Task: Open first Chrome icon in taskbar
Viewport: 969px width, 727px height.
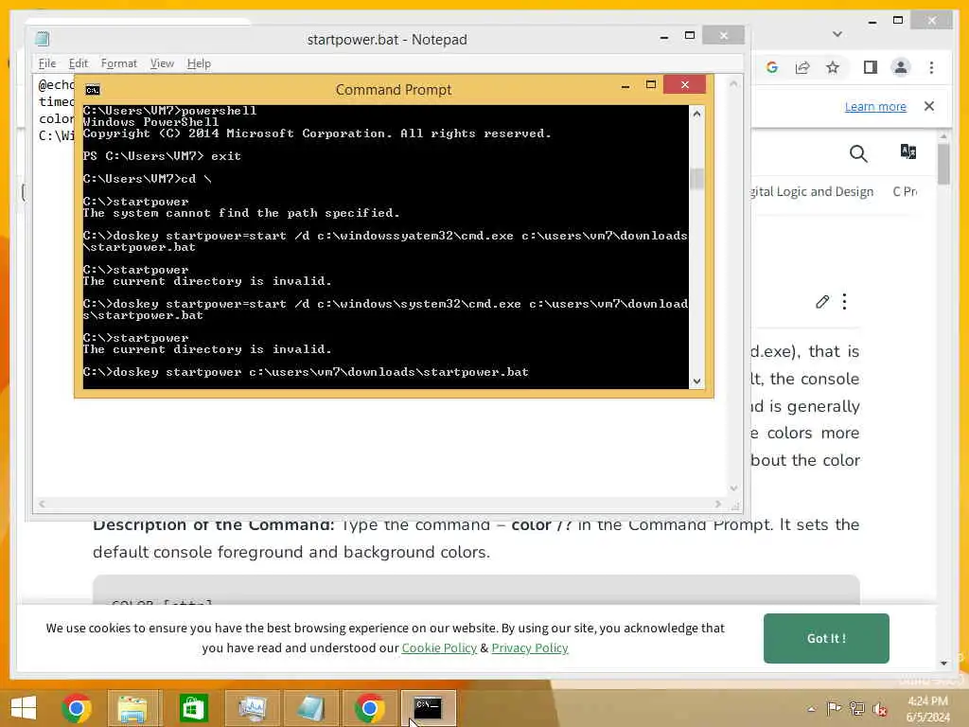Action: click(77, 708)
